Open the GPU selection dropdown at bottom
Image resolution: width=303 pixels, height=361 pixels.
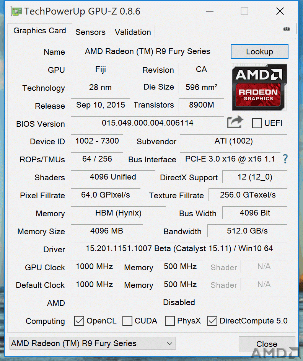93,343
